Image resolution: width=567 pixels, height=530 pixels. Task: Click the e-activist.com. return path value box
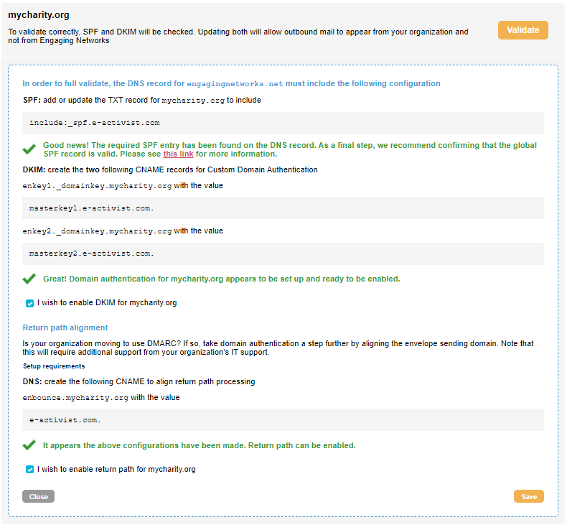pos(283,419)
